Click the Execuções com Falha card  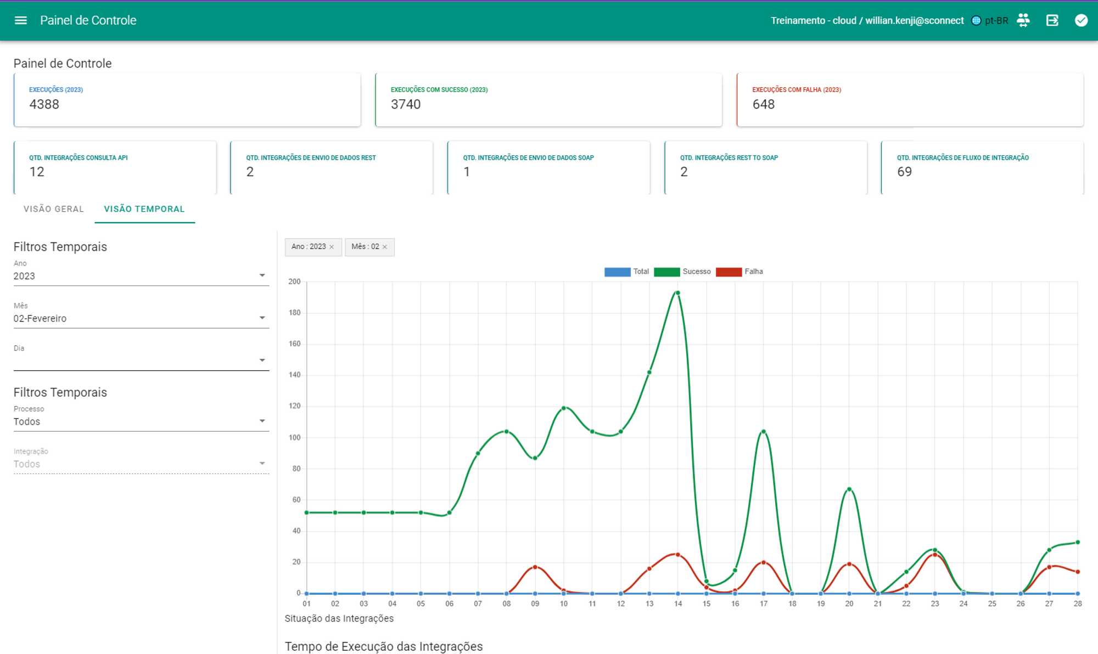click(x=910, y=100)
